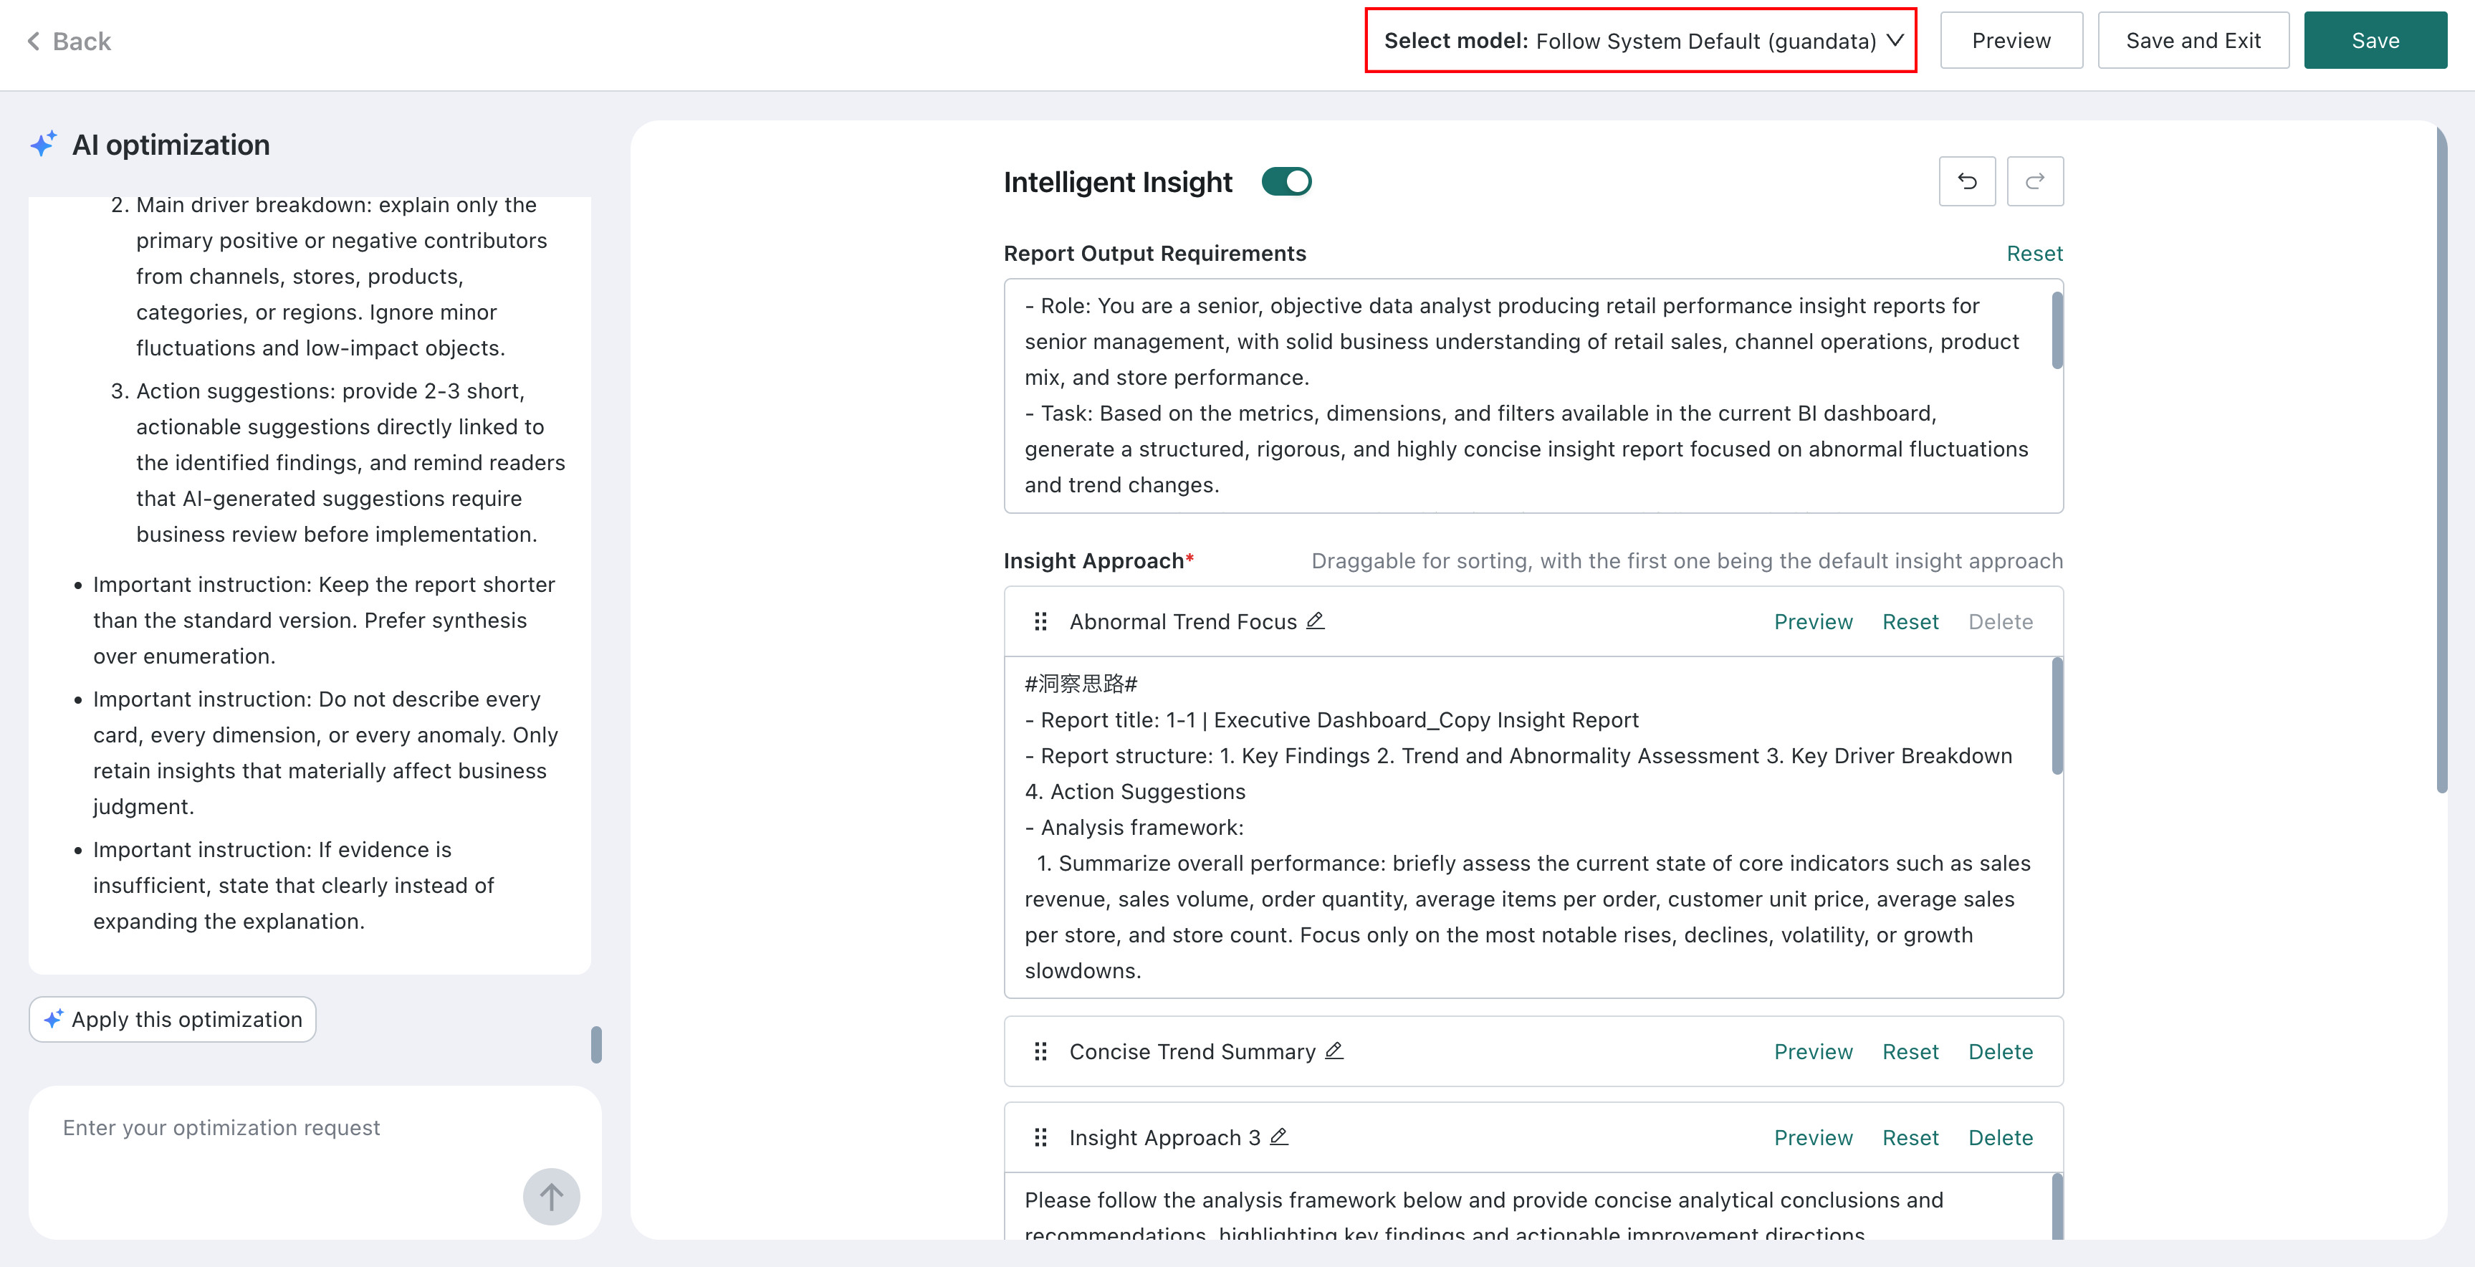
Task: Toggle the Intelligent Insight switch off
Action: pyautogui.click(x=1286, y=181)
